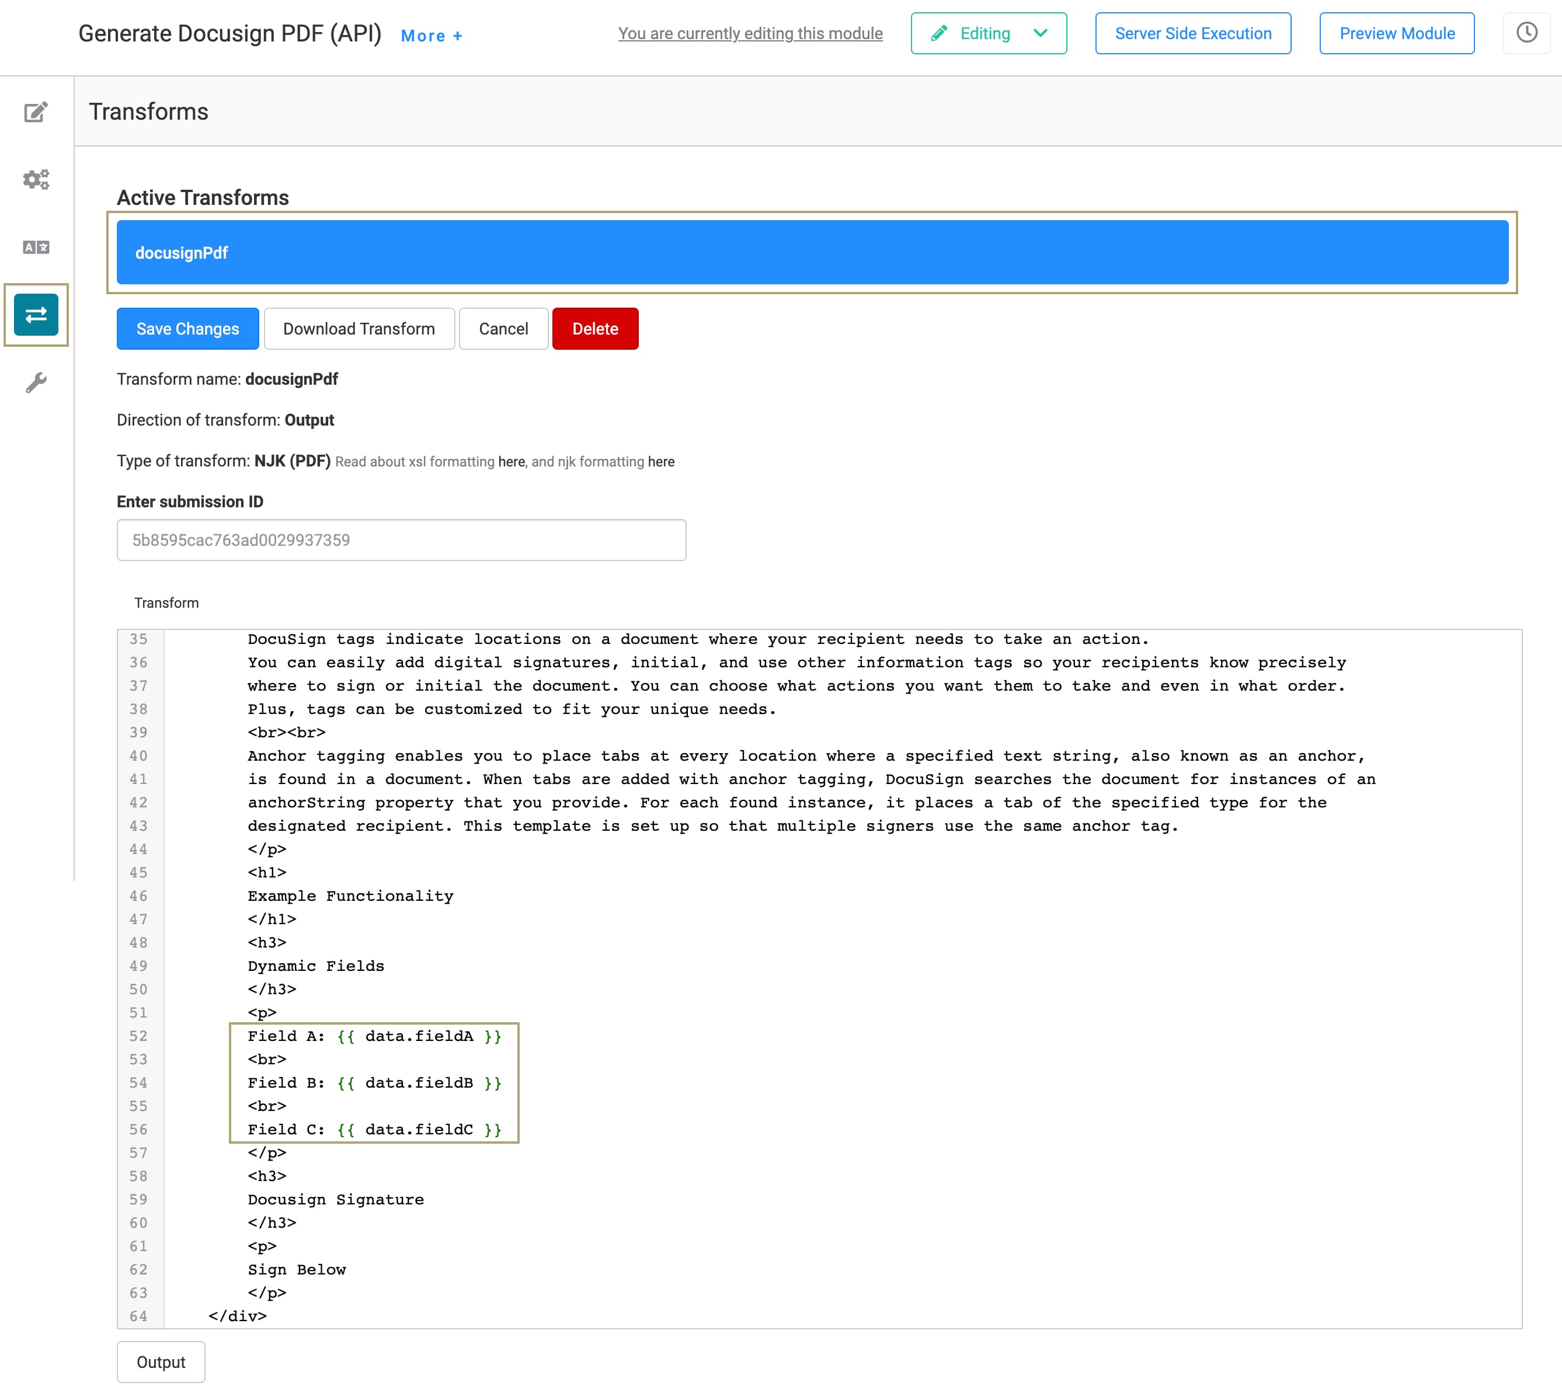Click the Output button
Screen dimensions: 1562x1400
[161, 1361]
